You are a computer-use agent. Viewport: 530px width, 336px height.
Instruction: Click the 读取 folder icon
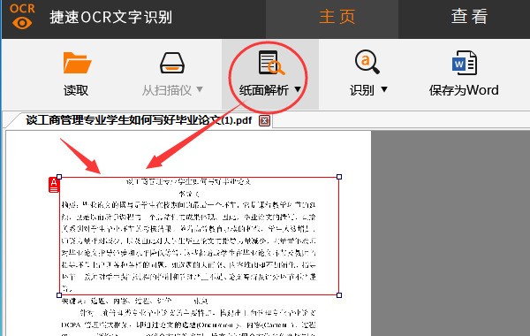point(77,63)
